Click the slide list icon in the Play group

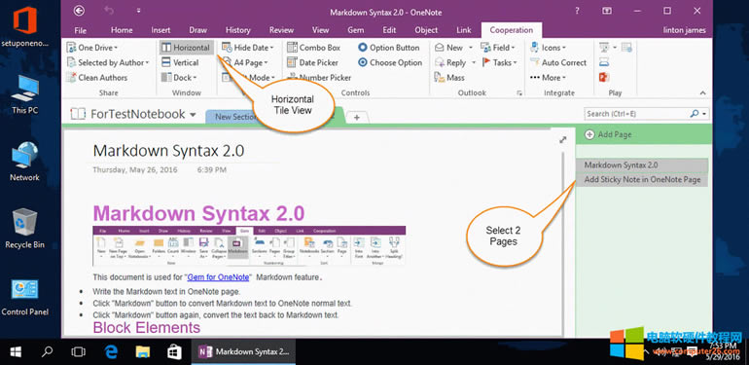click(626, 48)
